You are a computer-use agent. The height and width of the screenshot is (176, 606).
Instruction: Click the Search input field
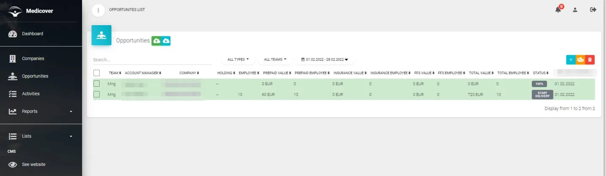coord(152,60)
